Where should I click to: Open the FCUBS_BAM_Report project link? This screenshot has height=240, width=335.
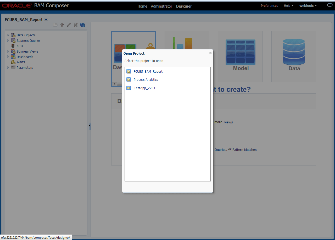point(148,72)
